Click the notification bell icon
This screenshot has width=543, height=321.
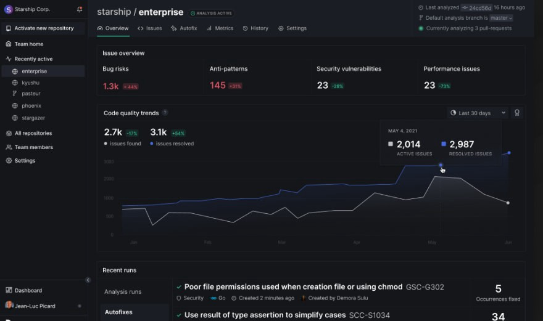click(80, 9)
